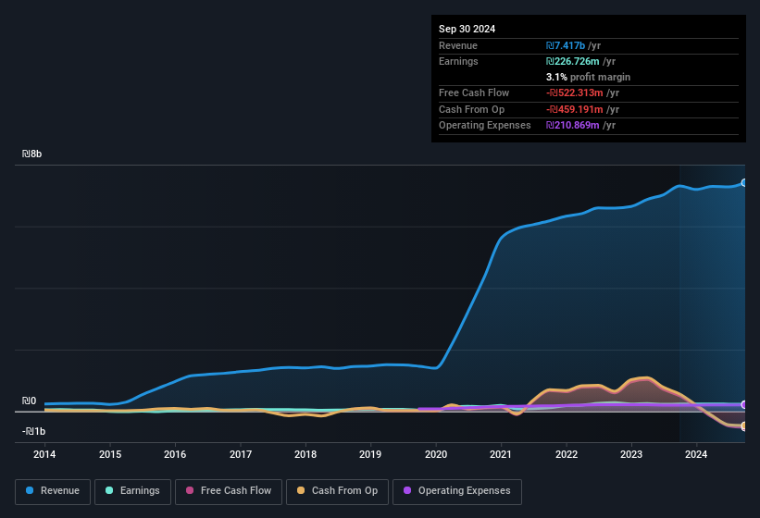Click the -₪459.191m cash from op value

tap(574, 109)
